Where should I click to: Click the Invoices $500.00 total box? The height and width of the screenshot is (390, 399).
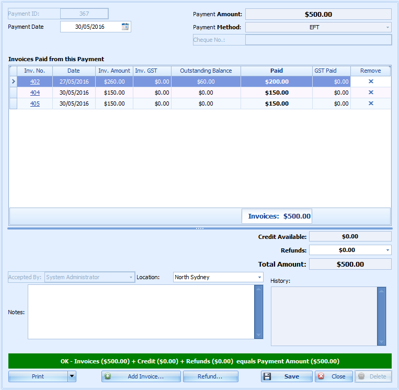click(277, 216)
